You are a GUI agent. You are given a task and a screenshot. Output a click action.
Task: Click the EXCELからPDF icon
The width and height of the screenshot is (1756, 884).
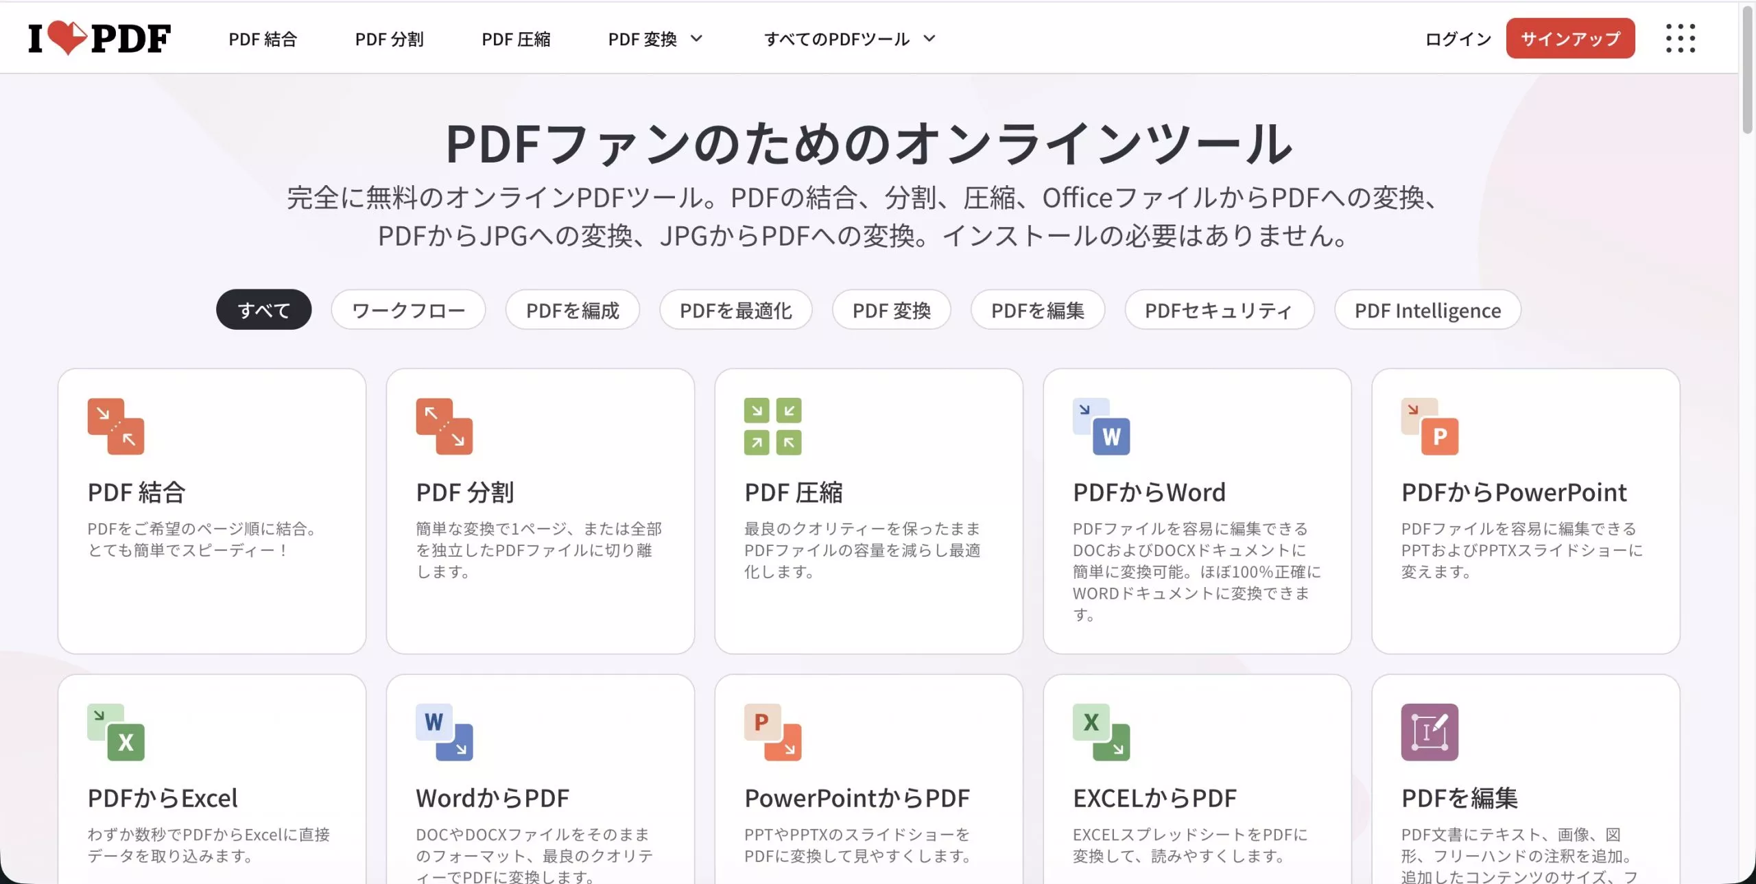(1102, 732)
